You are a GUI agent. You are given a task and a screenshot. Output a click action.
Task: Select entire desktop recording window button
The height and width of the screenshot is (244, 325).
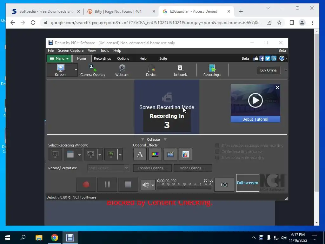(55, 154)
